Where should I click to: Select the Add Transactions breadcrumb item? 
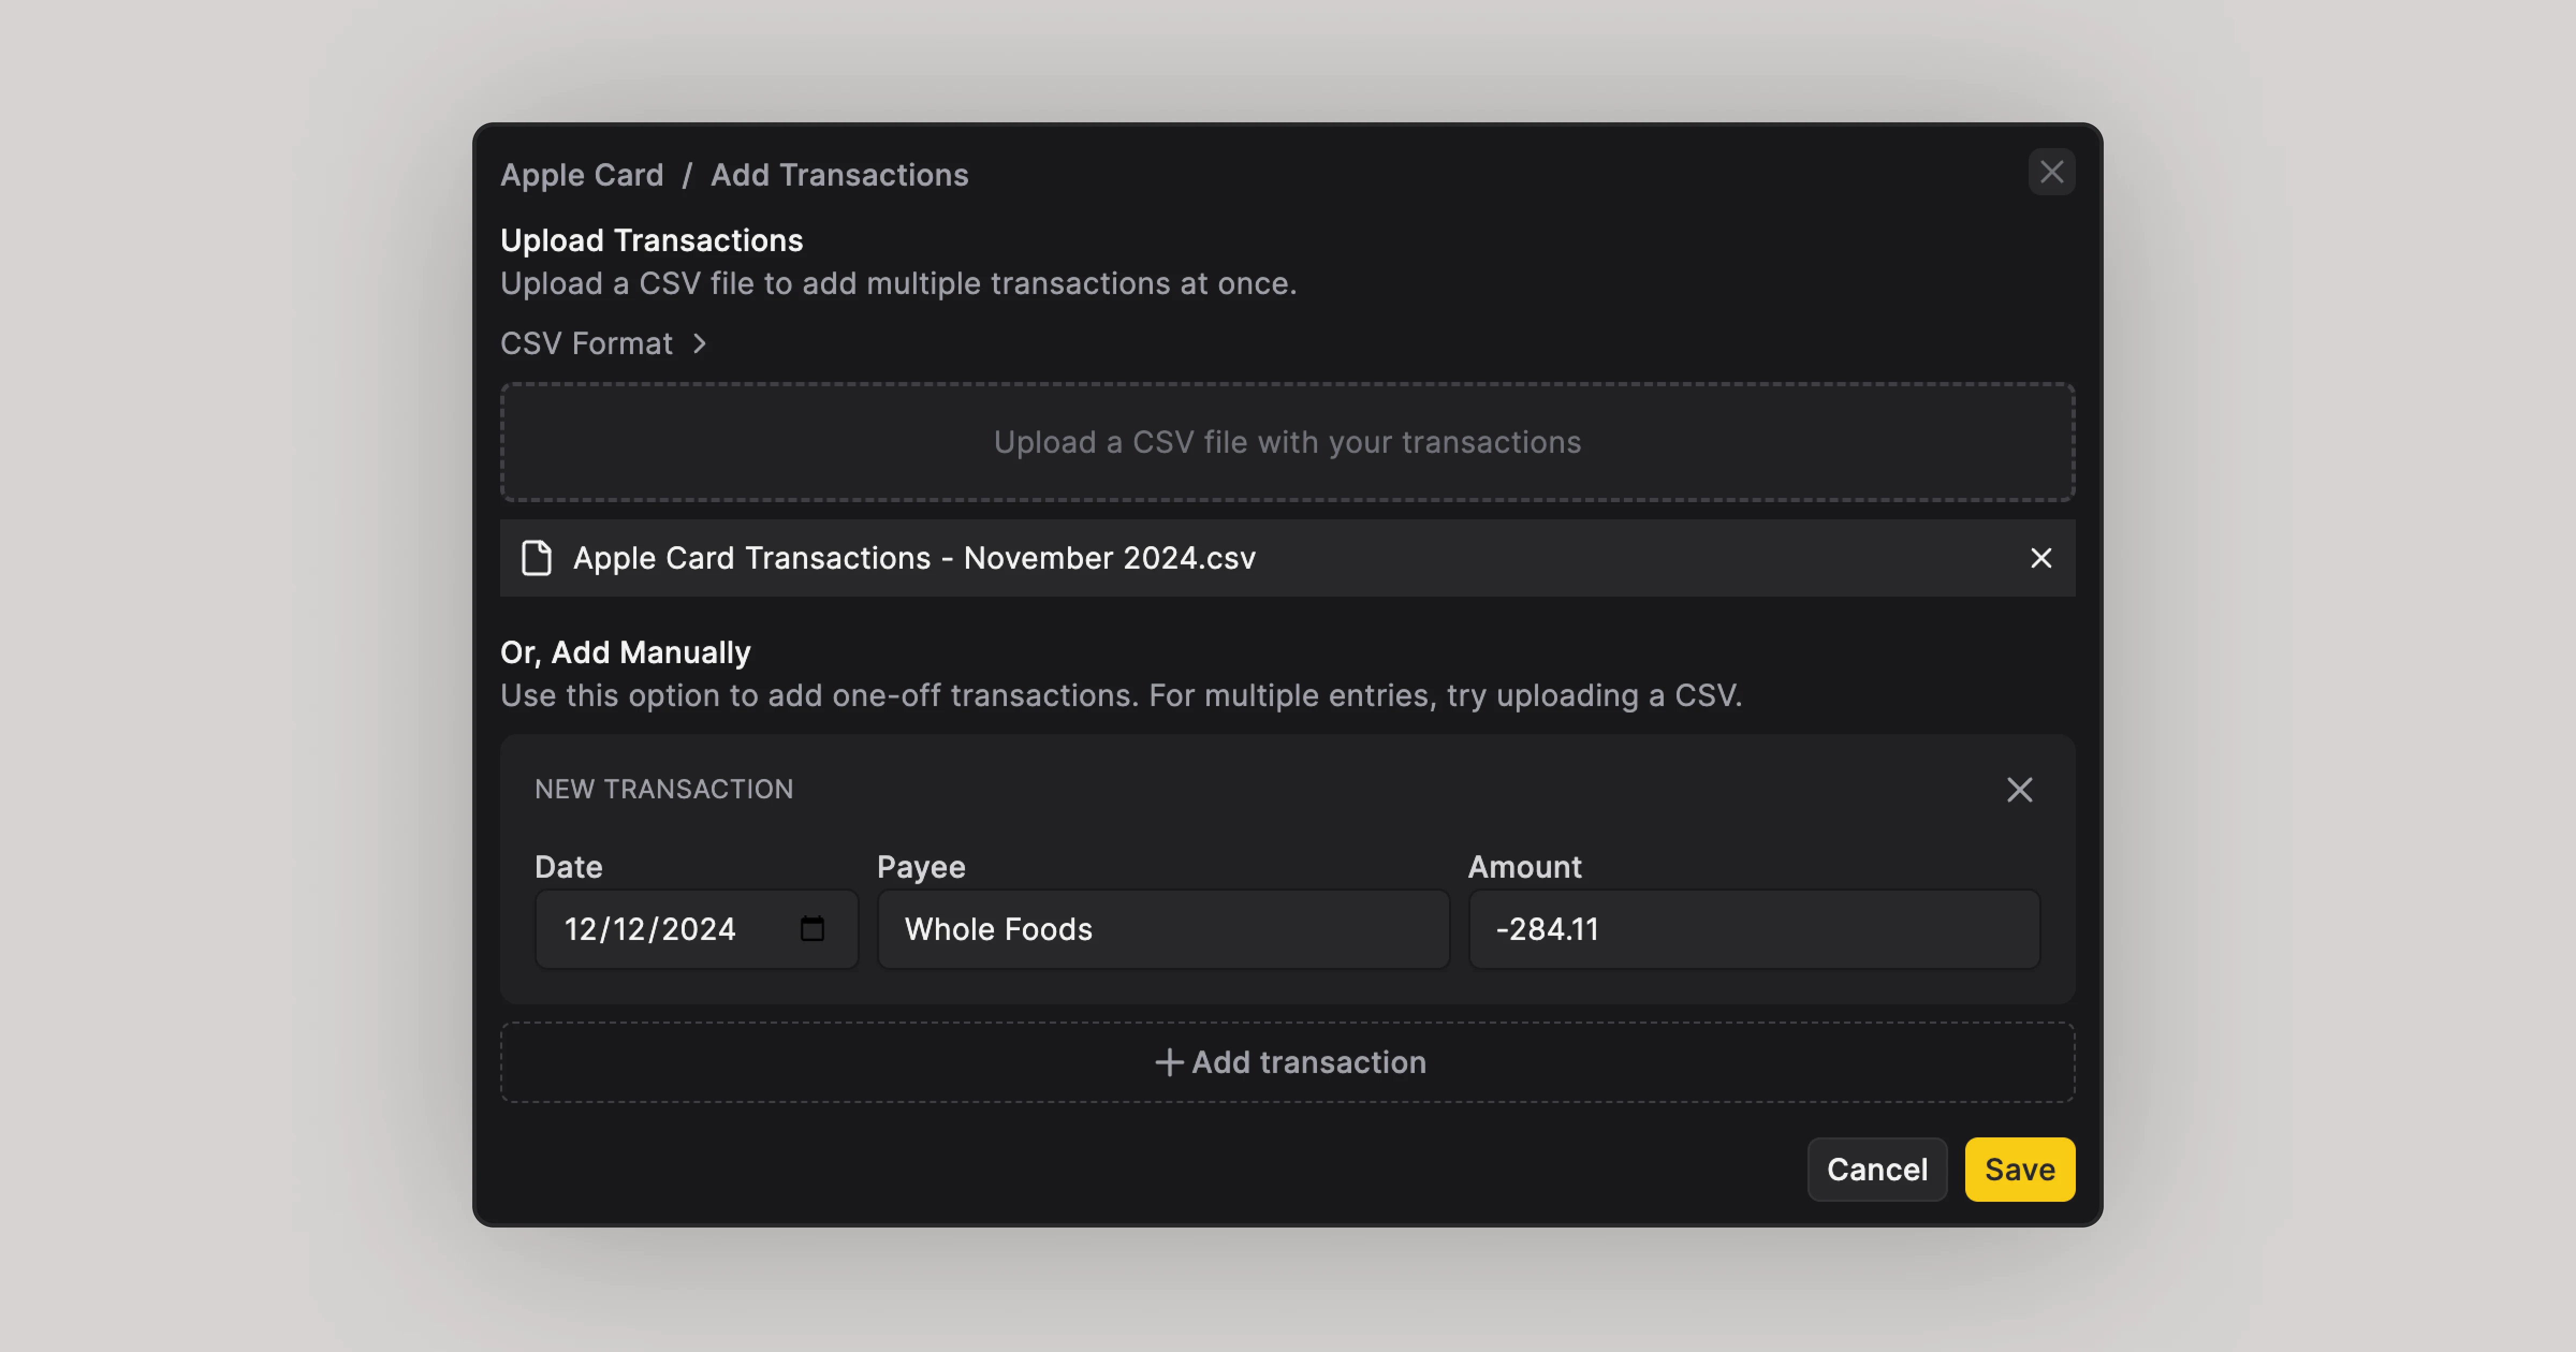(x=839, y=175)
